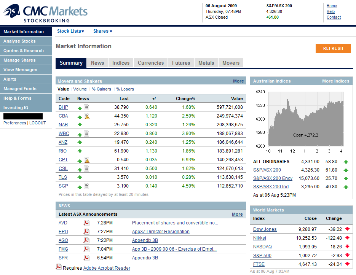This screenshot has width=356, height=275.
Task: Click the green up arrow for ANZ
Action: point(80,142)
